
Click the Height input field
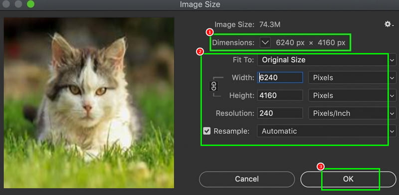tap(280, 95)
